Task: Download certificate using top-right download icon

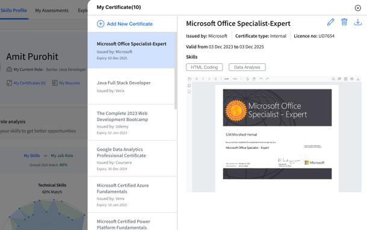Action: [357, 22]
